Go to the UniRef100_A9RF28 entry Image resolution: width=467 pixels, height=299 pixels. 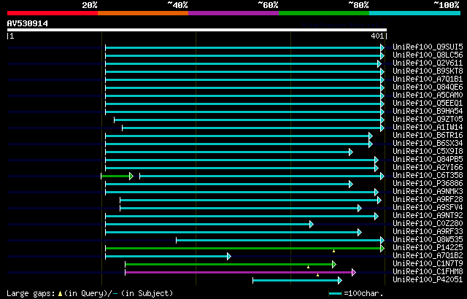point(428,200)
